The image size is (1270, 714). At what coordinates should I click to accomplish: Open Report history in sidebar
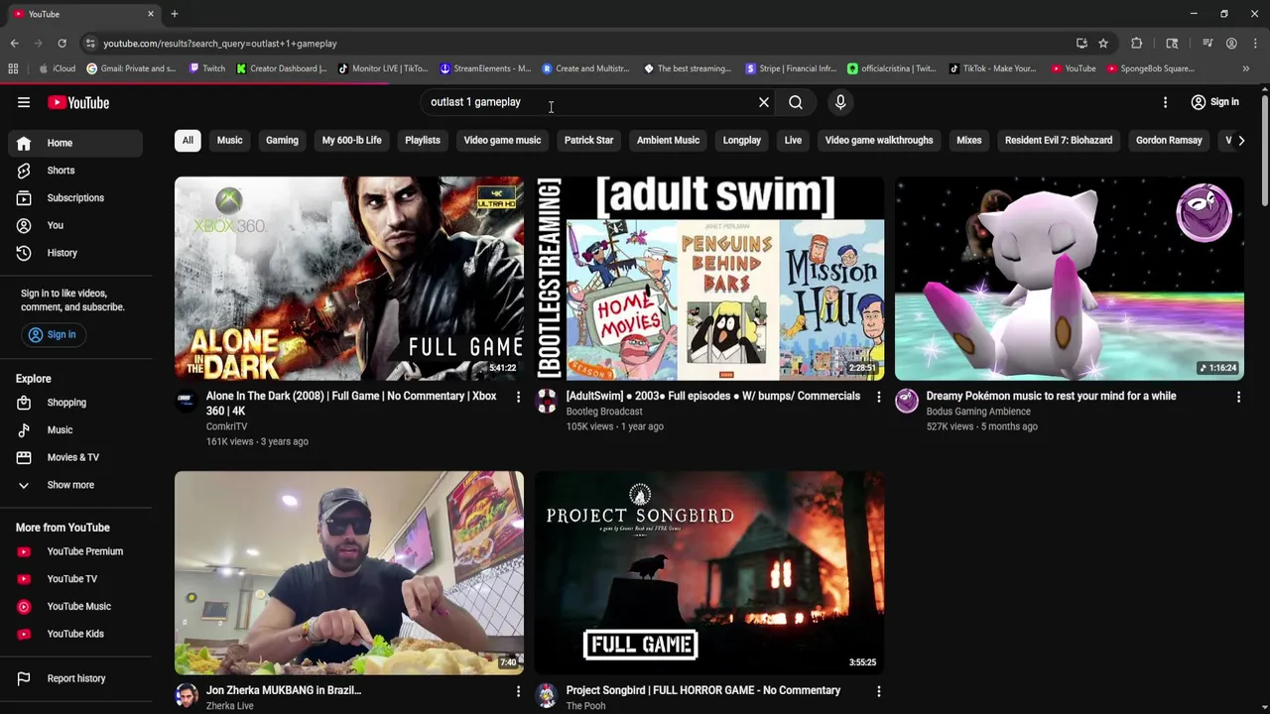coord(75,678)
